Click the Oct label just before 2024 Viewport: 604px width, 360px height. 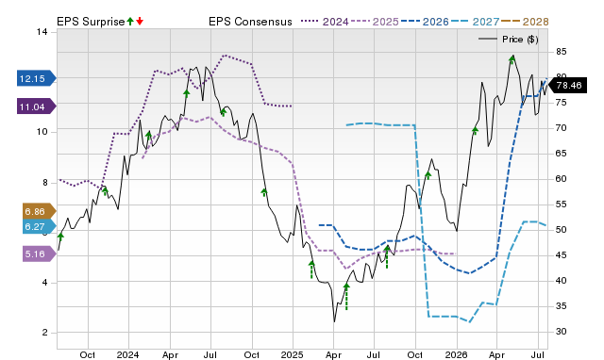click(x=88, y=354)
